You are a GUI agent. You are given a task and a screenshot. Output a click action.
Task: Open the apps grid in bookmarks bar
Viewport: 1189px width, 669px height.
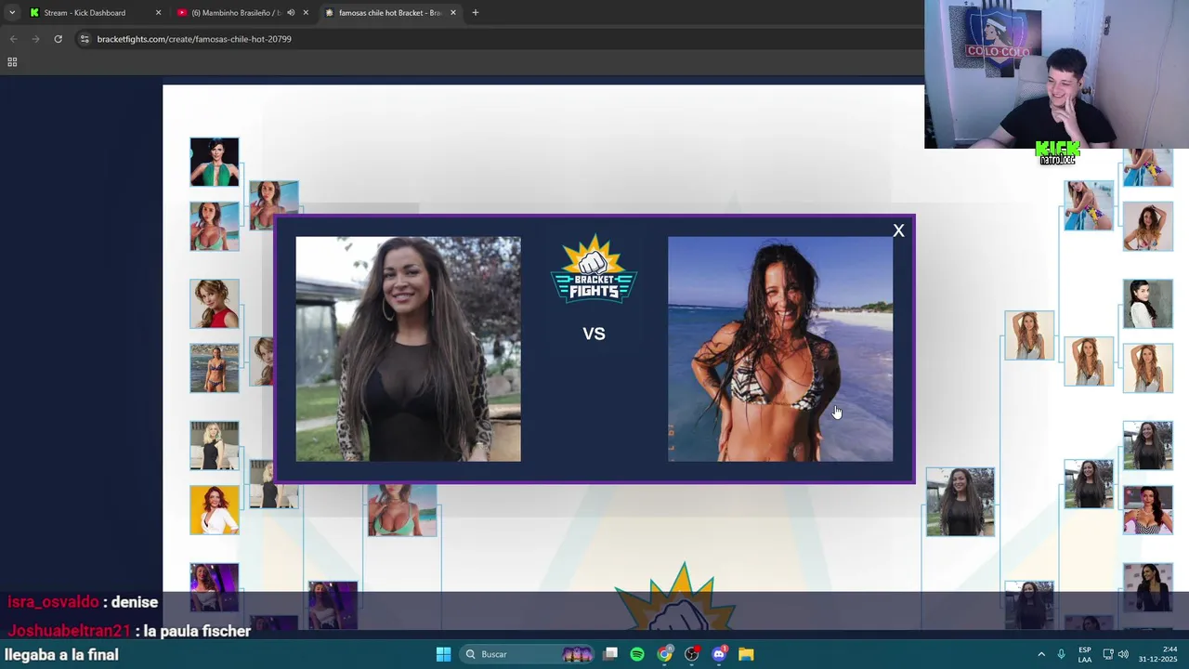[12, 62]
